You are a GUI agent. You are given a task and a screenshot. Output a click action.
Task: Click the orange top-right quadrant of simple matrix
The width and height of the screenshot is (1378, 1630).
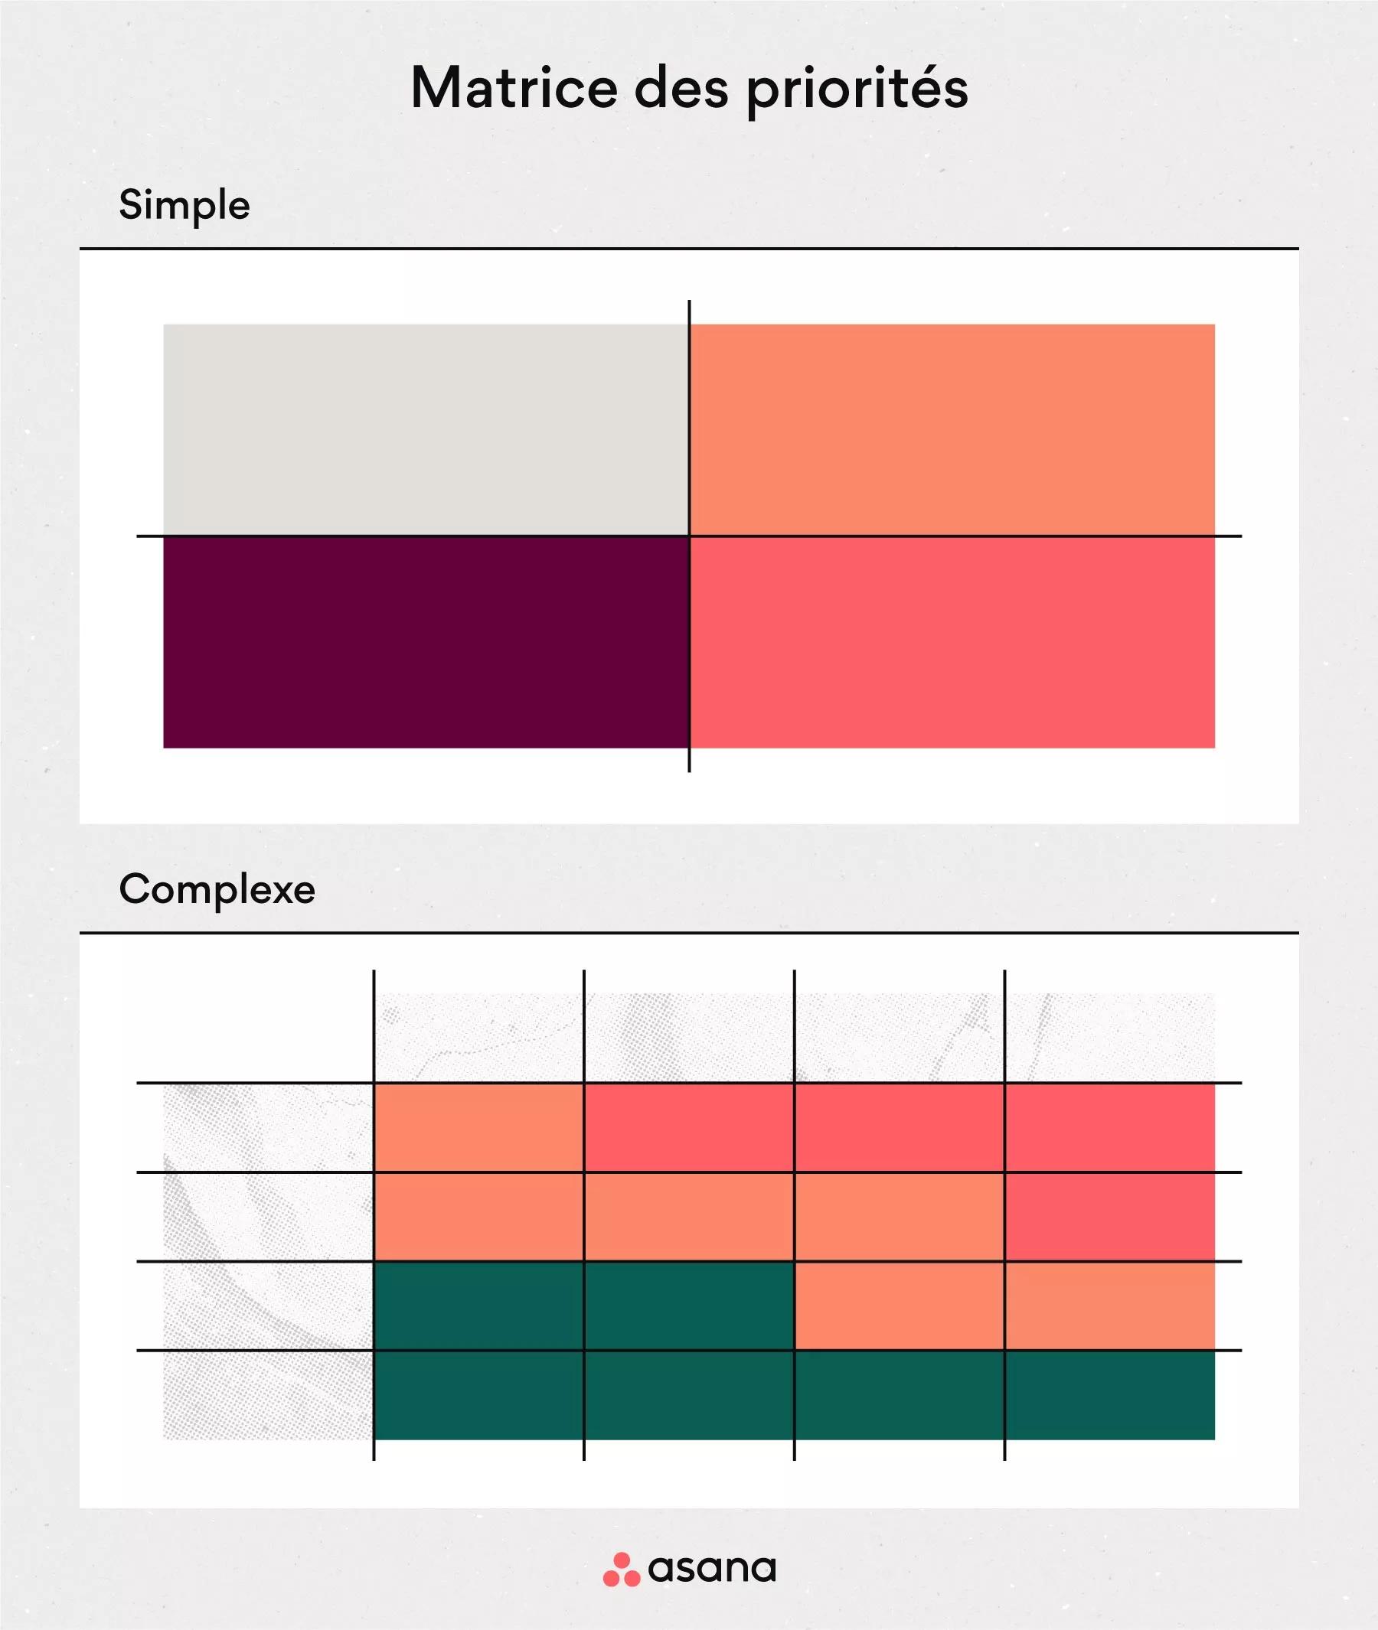(952, 429)
